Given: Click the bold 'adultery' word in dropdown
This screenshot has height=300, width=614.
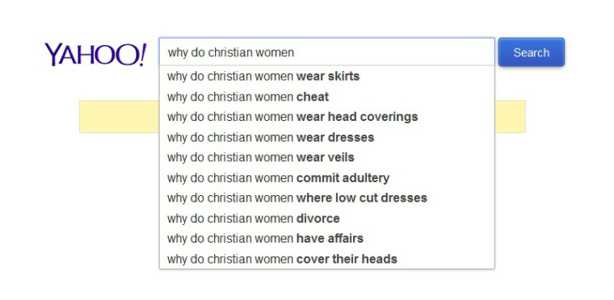Looking at the screenshot, I should tap(366, 178).
